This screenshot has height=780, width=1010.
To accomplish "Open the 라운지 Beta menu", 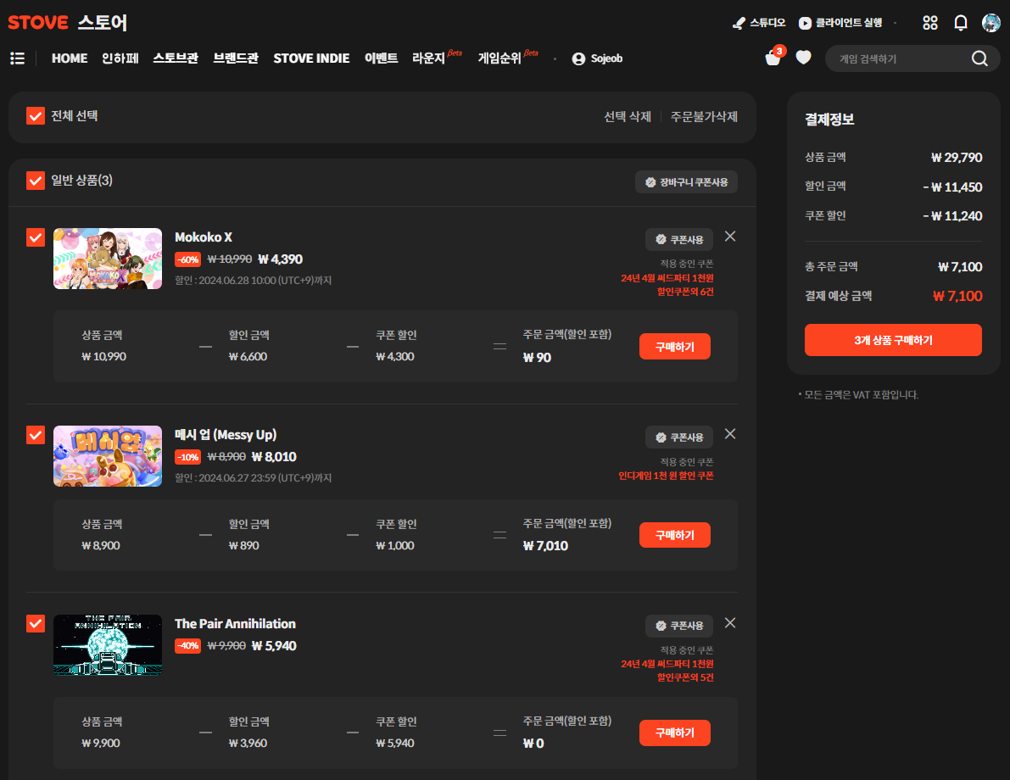I will pos(437,58).
